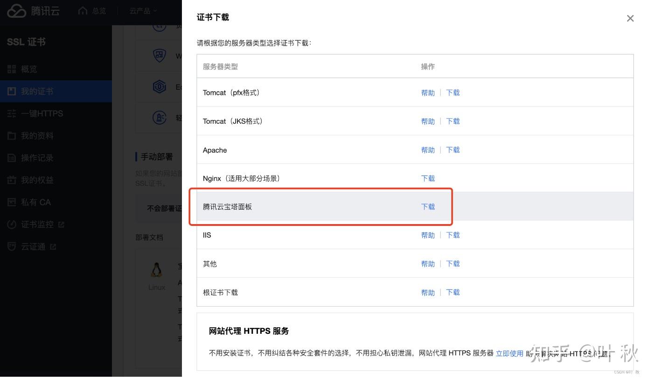Click the 我的资料 folder icon

pyautogui.click(x=12, y=136)
